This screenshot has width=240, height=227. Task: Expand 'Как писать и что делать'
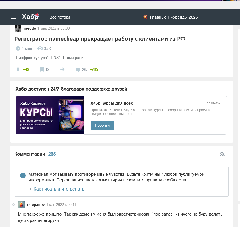[59, 189]
